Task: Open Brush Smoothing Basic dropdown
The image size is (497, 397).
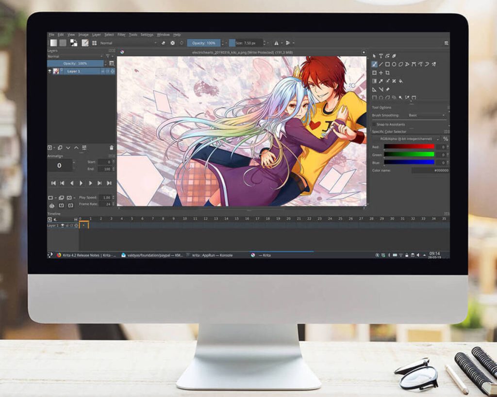Action: [427, 115]
